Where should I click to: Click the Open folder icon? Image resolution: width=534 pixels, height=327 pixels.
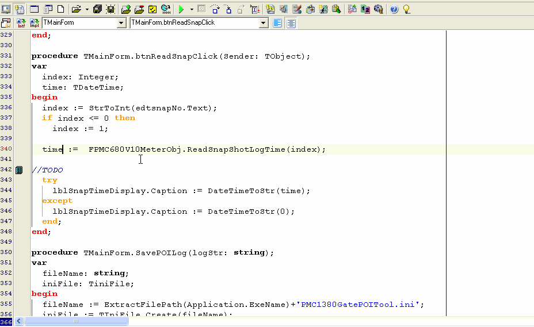pyautogui.click(x=77, y=9)
